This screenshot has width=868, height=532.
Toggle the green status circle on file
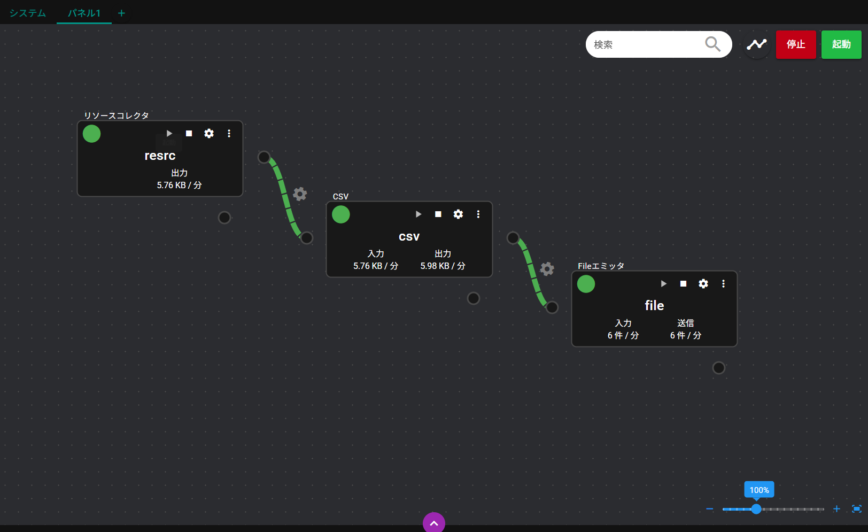point(586,284)
